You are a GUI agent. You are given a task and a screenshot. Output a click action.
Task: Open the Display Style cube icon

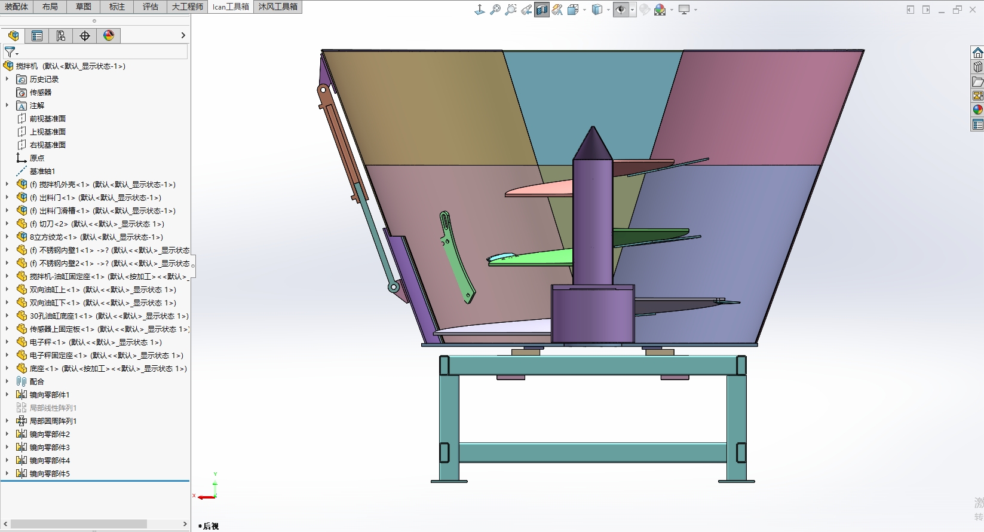tap(597, 10)
